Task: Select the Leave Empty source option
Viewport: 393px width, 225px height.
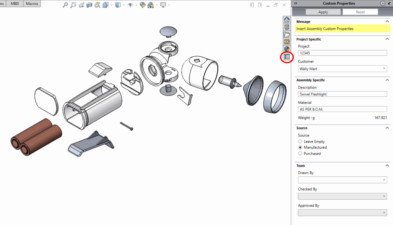Action: click(x=301, y=141)
